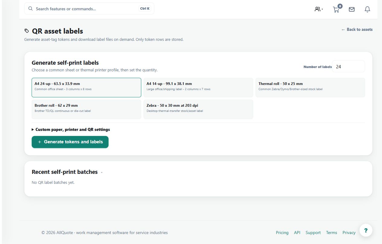Open the dropdown arrow next to users icon

coord(322,9)
